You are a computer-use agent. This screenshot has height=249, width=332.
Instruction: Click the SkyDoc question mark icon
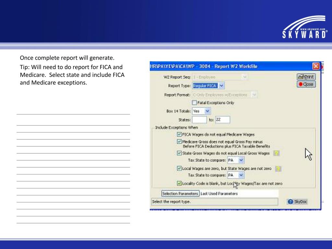[x=290, y=202]
